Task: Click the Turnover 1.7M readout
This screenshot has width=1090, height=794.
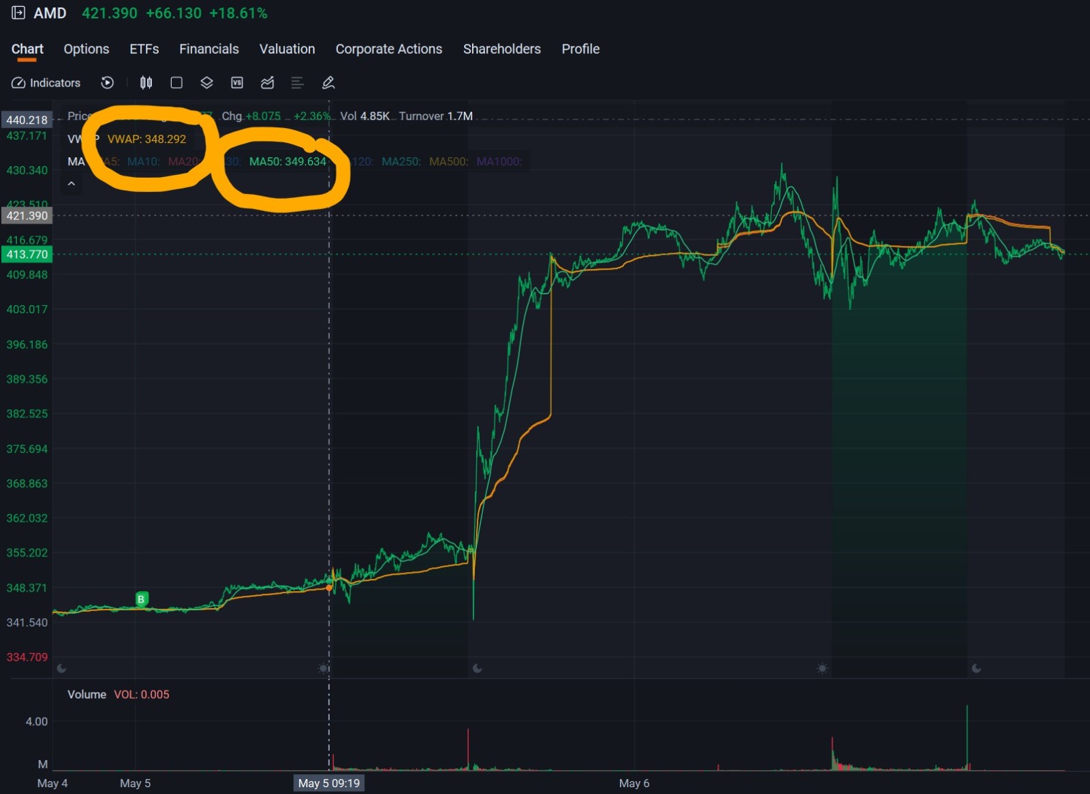Action: pos(436,116)
